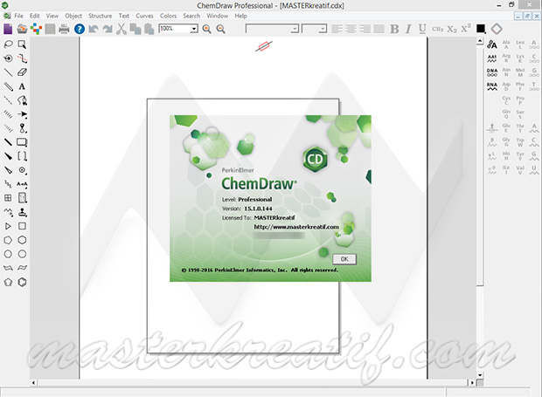Select the Chemical Symbols tool
The image size is (542, 397).
pyautogui.click(x=22, y=170)
